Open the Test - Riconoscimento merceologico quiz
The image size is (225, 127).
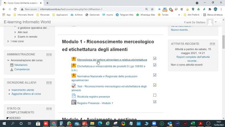(x=109, y=88)
